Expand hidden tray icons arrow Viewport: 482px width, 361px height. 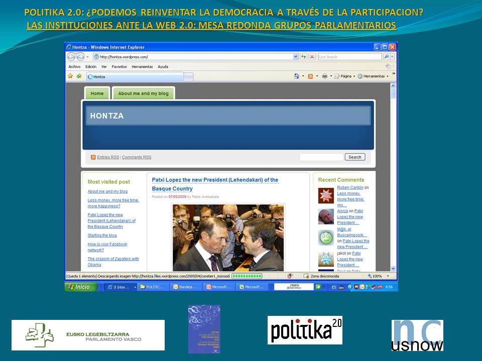click(x=350, y=287)
